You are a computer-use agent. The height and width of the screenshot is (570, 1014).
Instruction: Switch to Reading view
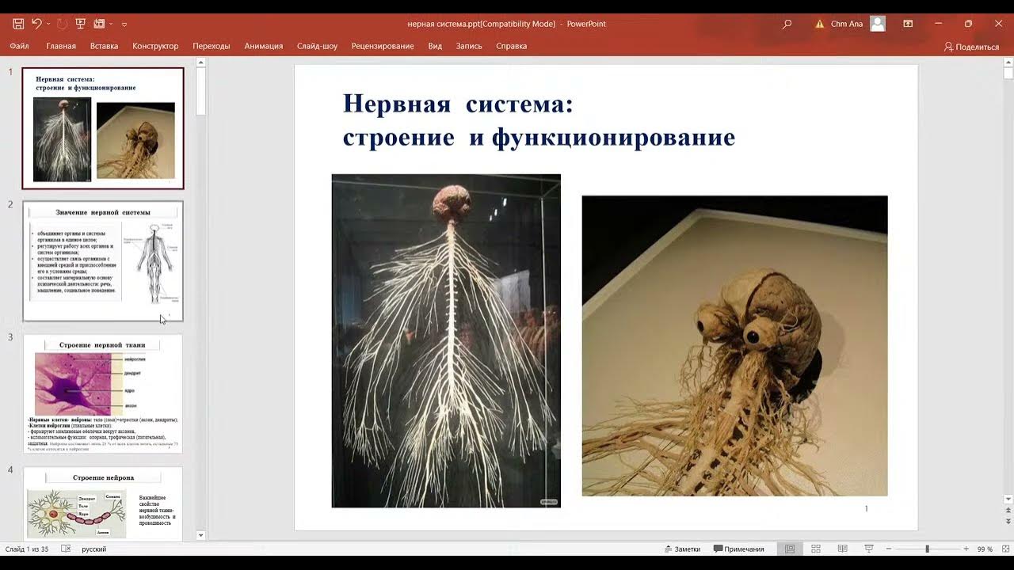click(x=842, y=549)
